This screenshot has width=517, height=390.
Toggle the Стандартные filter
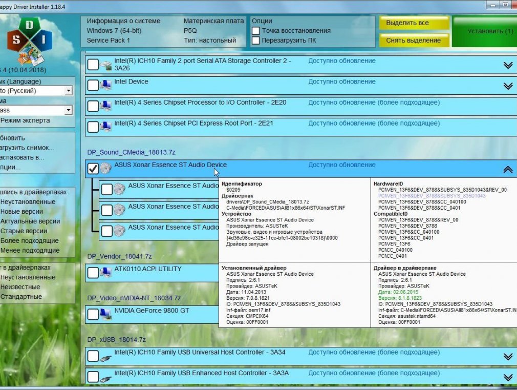21,297
